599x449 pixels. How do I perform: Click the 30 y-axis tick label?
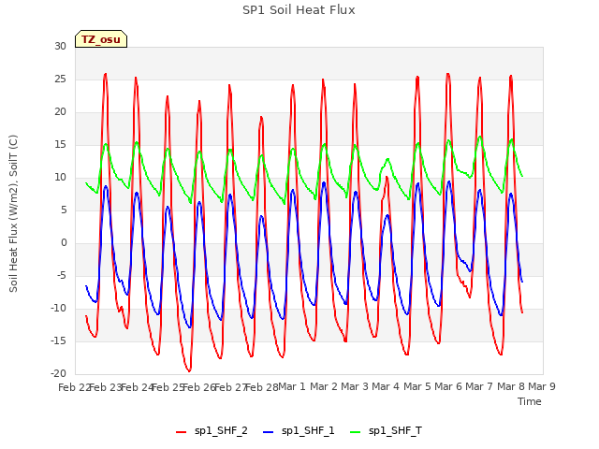pos(60,46)
